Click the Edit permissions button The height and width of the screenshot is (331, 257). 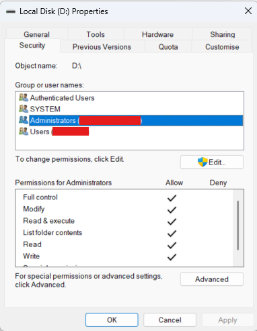pyautogui.click(x=212, y=162)
